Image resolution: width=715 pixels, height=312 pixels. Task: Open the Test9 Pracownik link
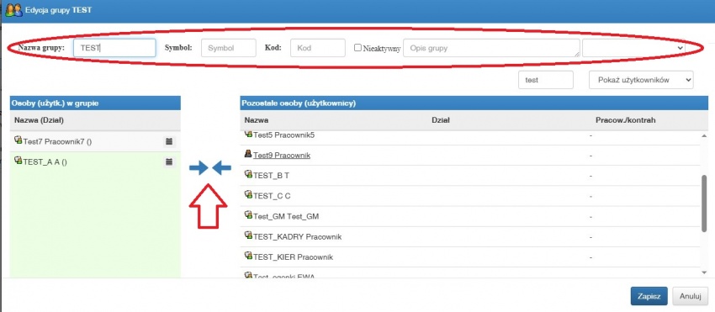click(x=282, y=156)
